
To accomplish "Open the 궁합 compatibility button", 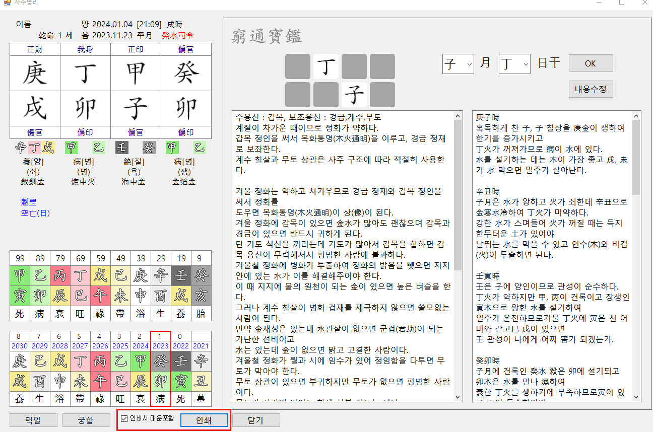I will click(87, 420).
